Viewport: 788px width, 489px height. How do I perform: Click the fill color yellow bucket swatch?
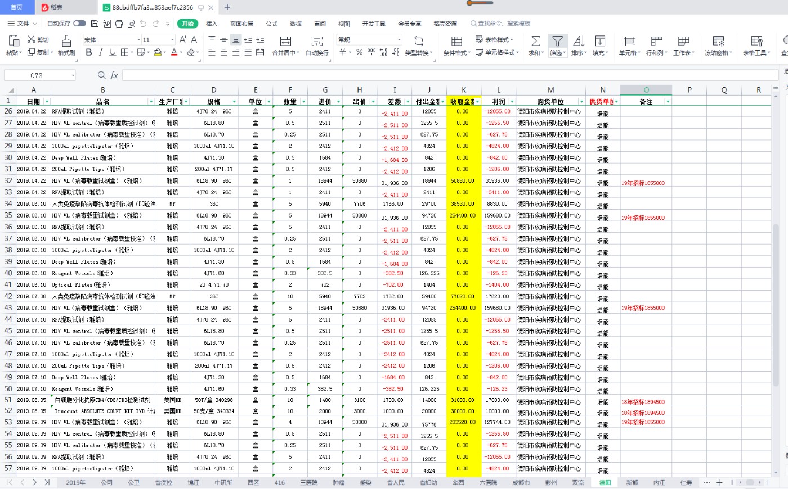pos(158,52)
